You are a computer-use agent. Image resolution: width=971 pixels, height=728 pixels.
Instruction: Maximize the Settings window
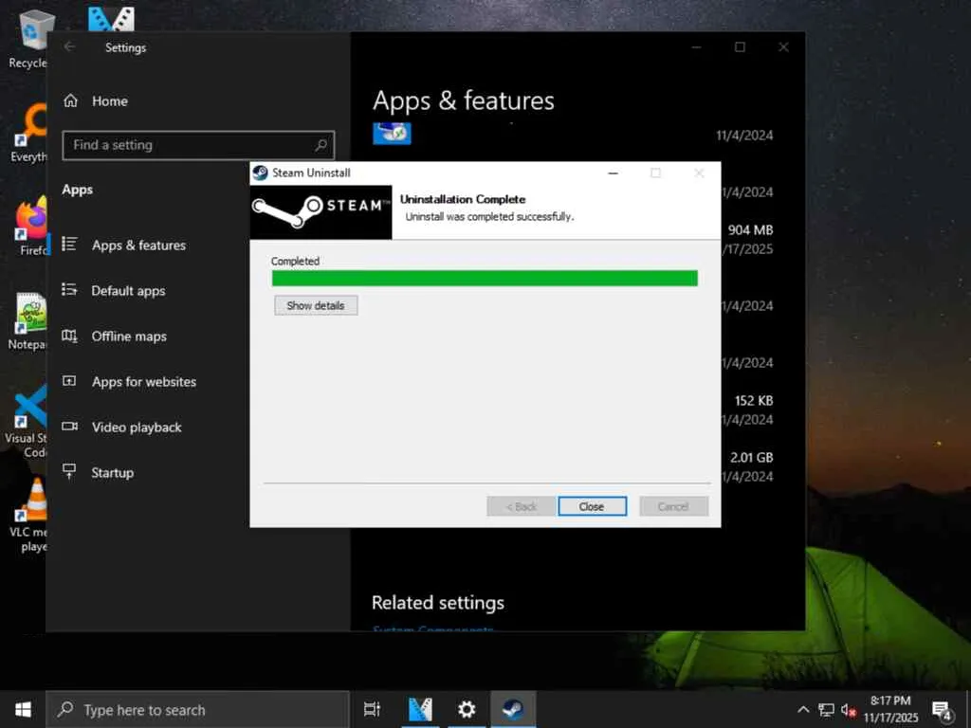coord(740,47)
